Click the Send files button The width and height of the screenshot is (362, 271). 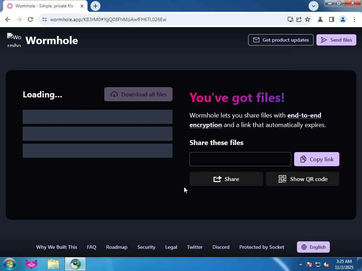[x=336, y=40]
